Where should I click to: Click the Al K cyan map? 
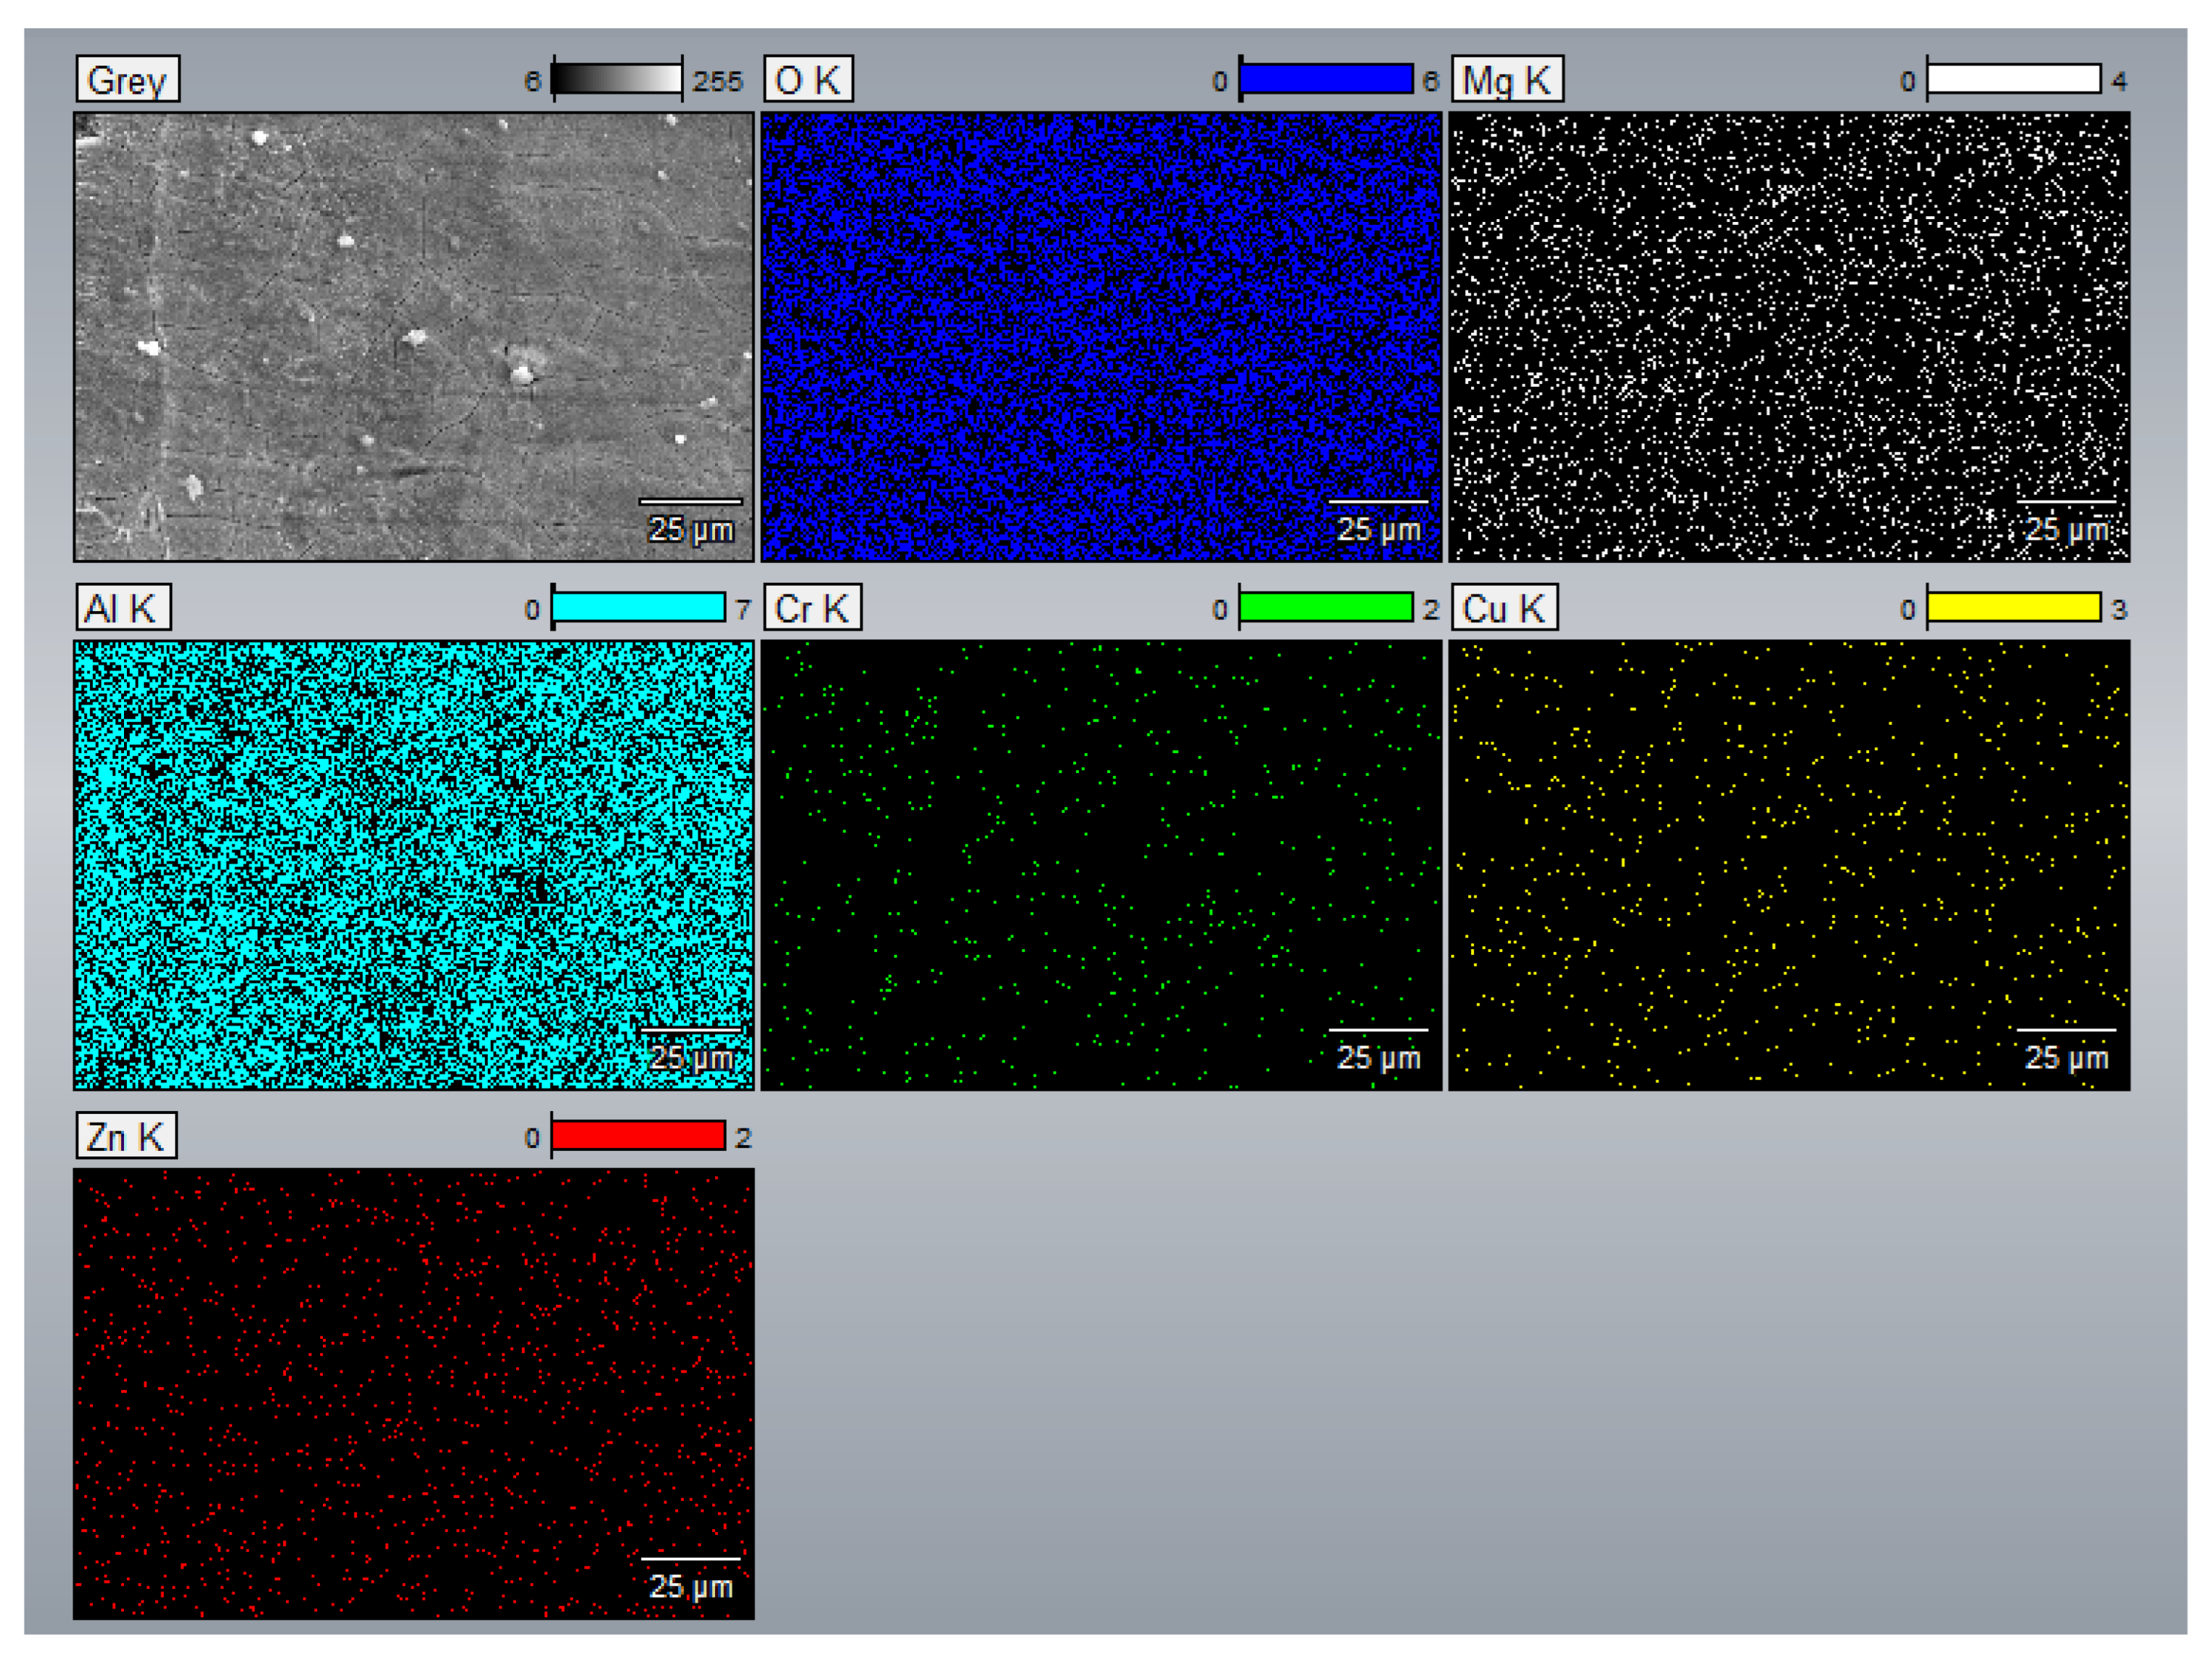(413, 864)
